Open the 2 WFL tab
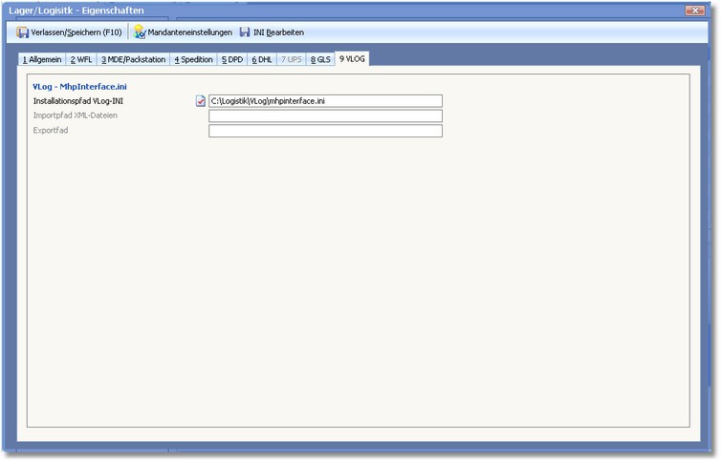 [x=80, y=59]
